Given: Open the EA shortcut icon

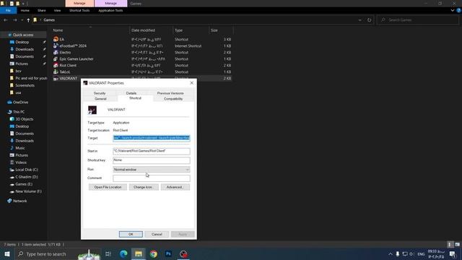Looking at the screenshot, I should pos(56,39).
